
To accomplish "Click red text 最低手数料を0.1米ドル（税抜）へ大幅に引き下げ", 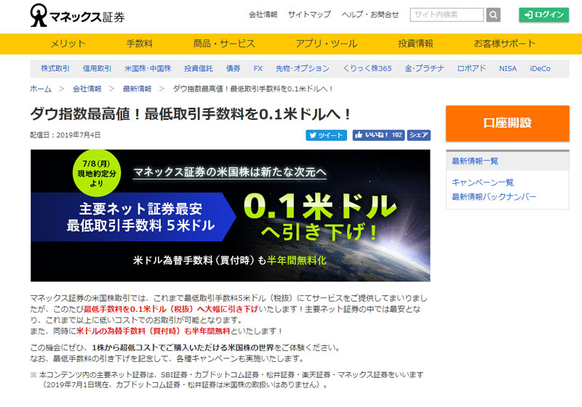I will pos(171,309).
